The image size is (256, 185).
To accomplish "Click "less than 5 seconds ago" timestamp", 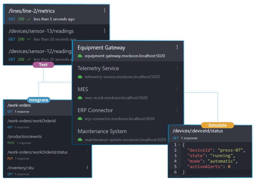I will pyautogui.click(x=54, y=19).
